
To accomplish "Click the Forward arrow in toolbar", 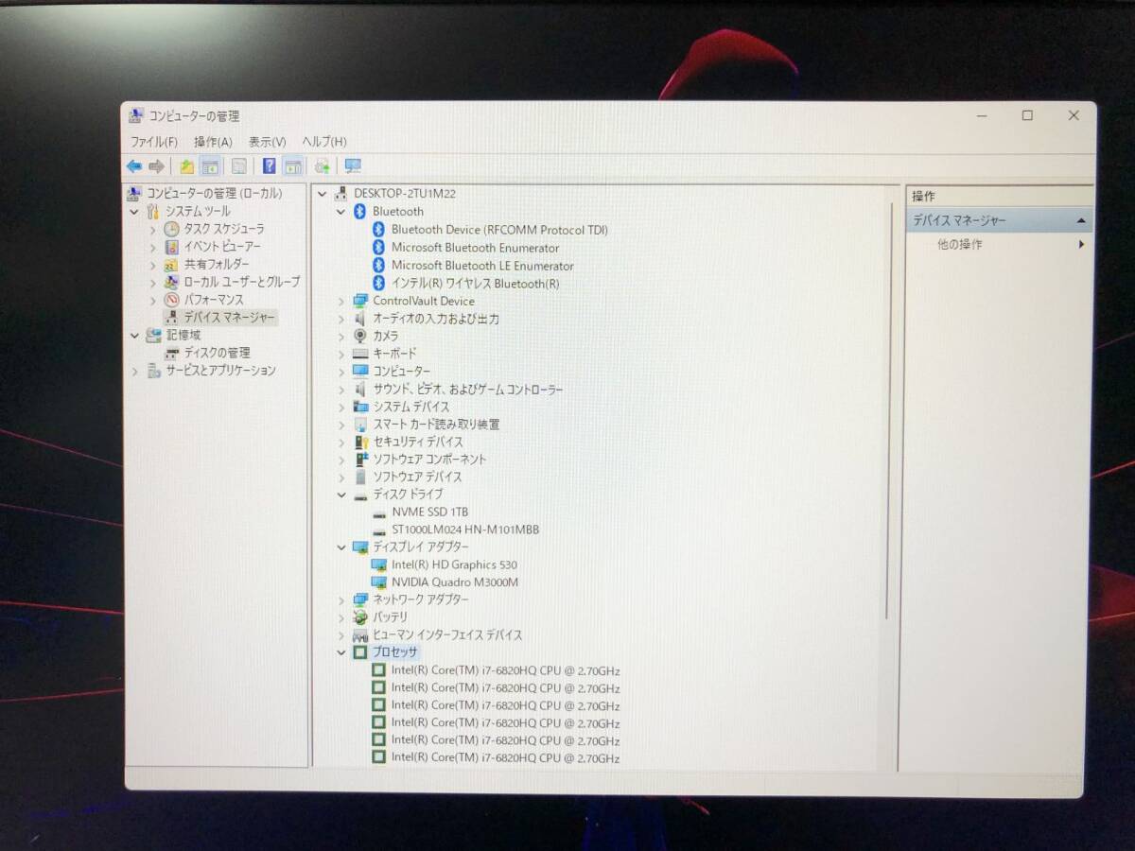I will pyautogui.click(x=156, y=166).
